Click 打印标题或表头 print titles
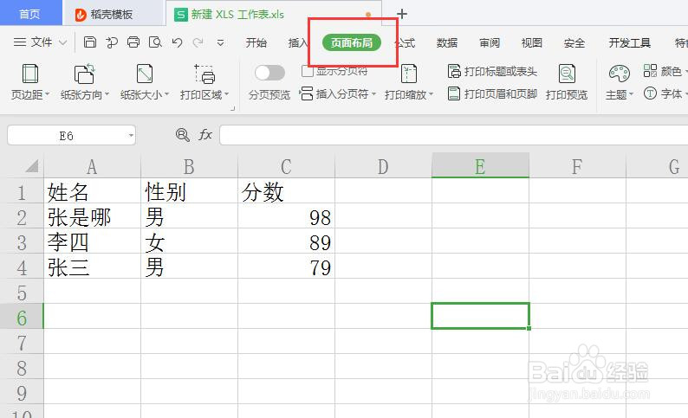This screenshot has height=418, width=688. click(492, 72)
